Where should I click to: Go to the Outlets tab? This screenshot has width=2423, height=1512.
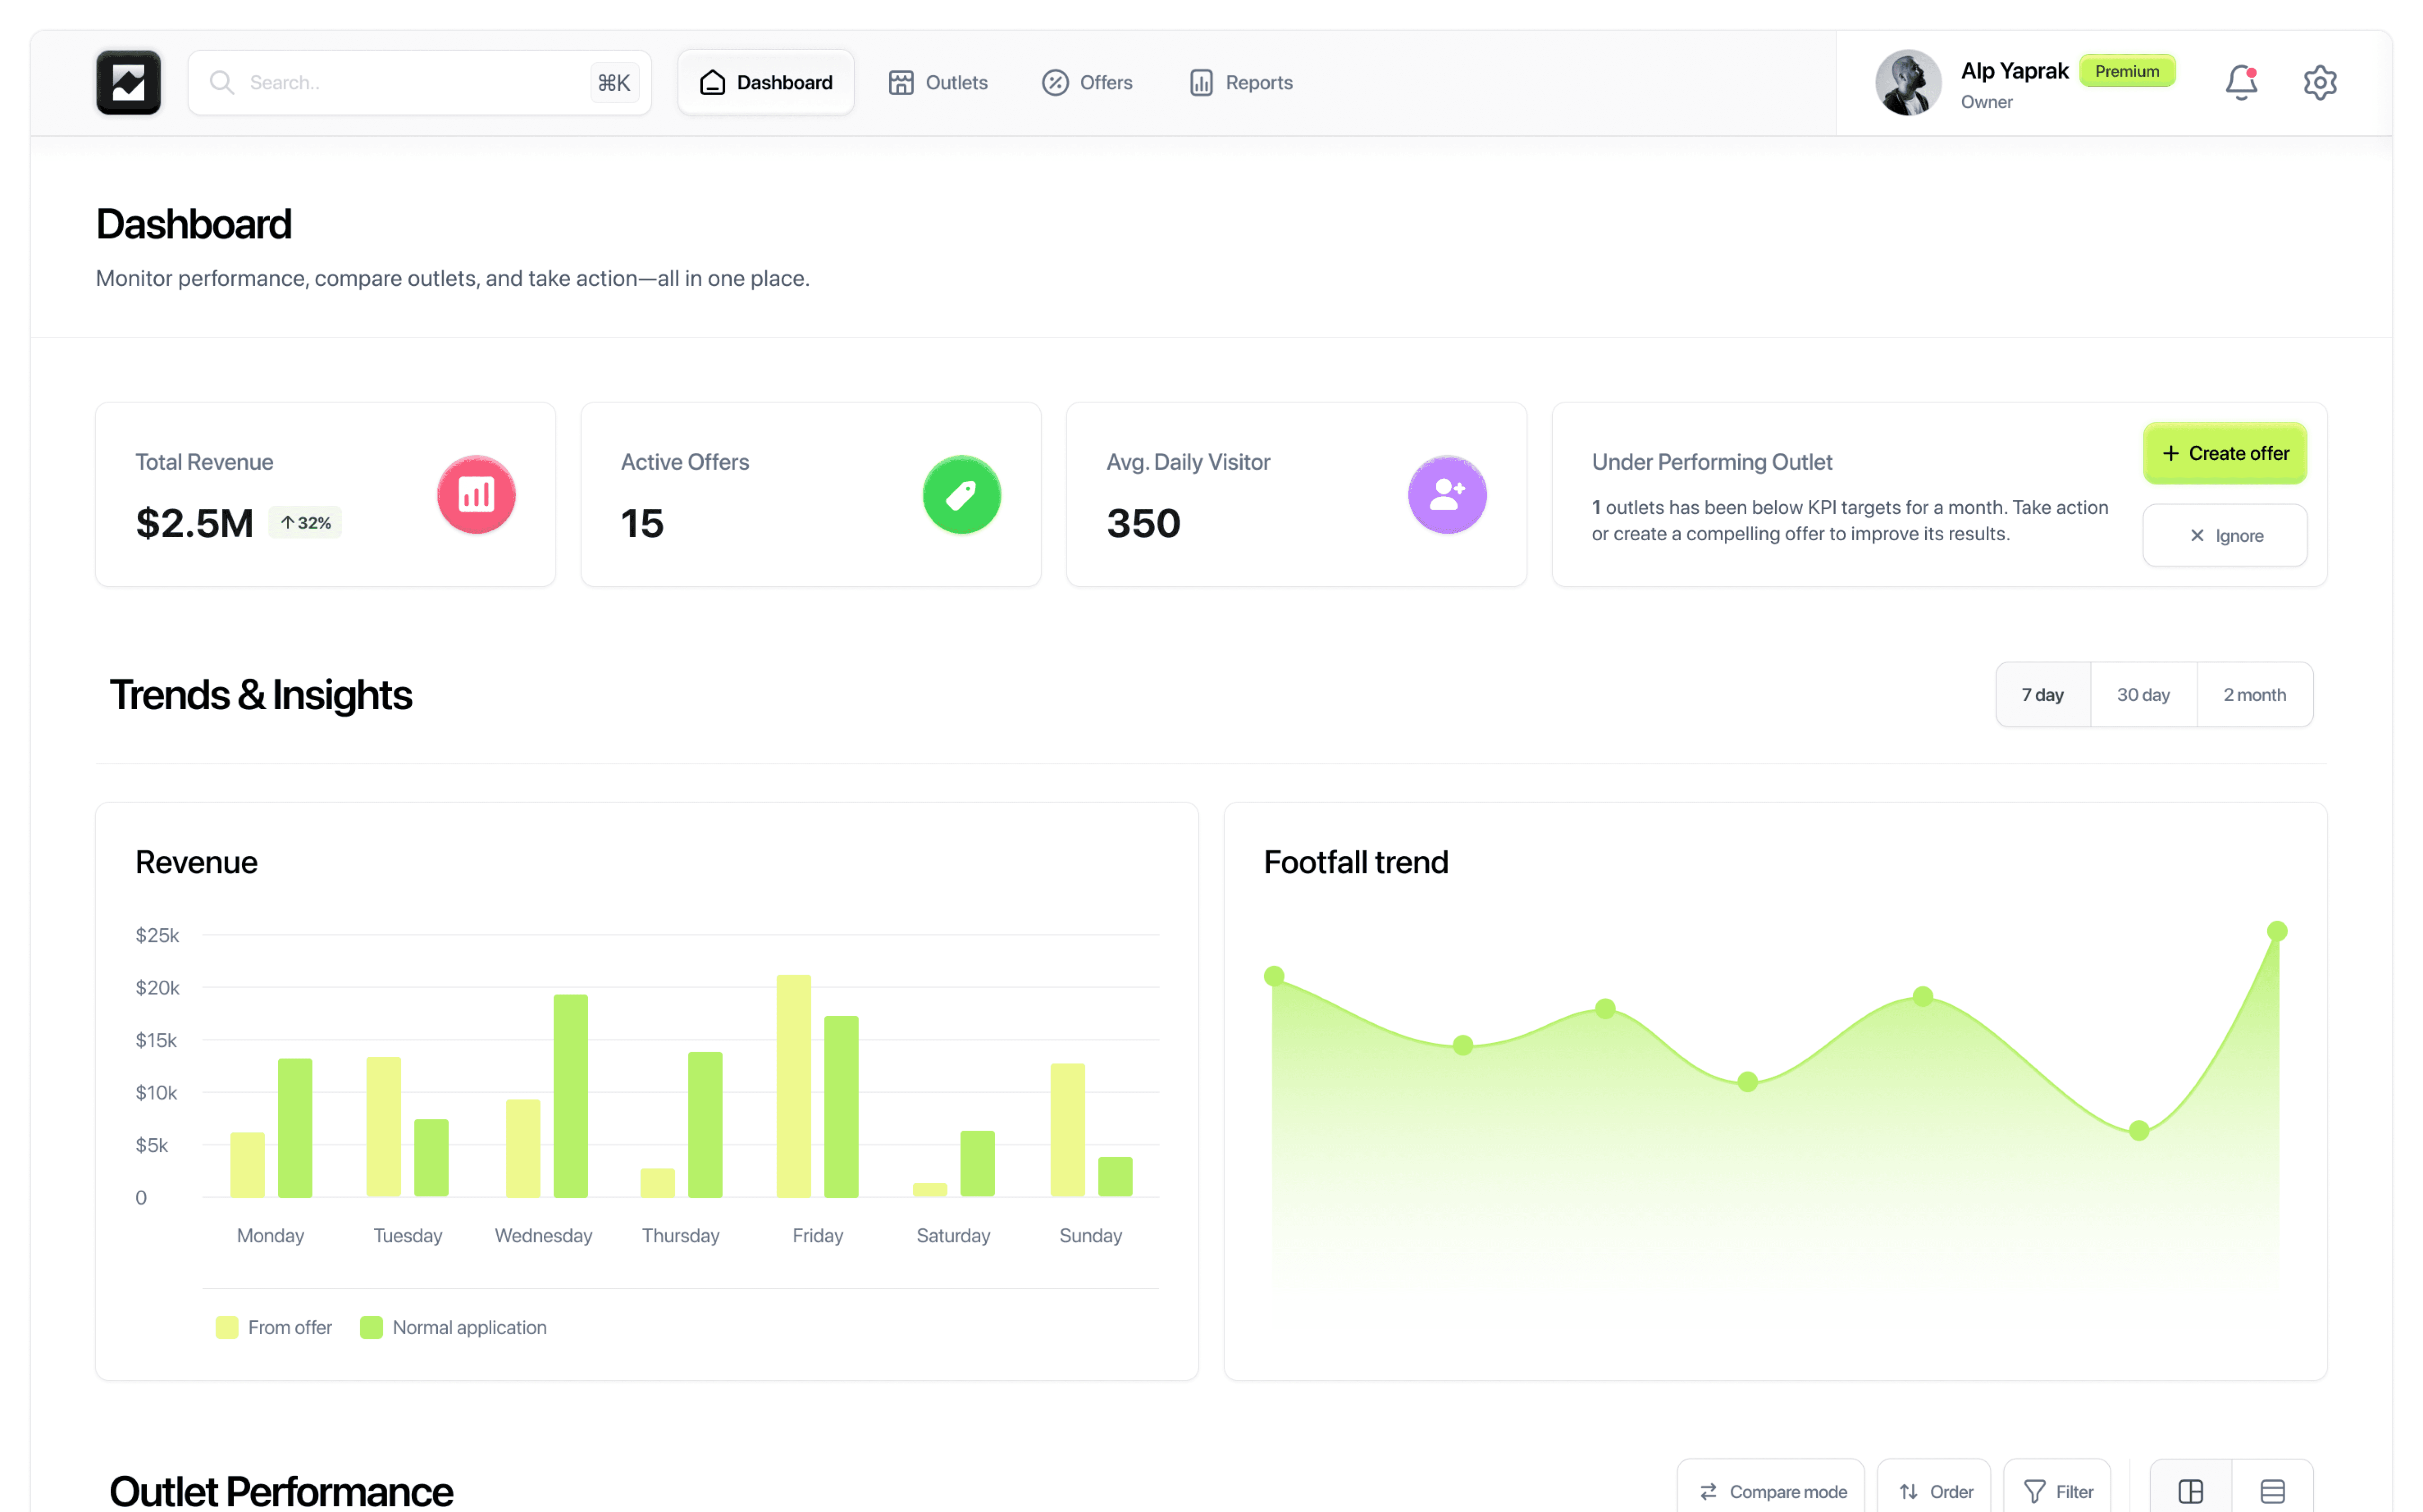[x=938, y=82]
